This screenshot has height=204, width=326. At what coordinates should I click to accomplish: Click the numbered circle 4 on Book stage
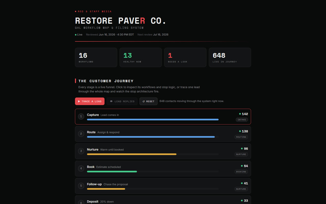pyautogui.click(x=81, y=169)
